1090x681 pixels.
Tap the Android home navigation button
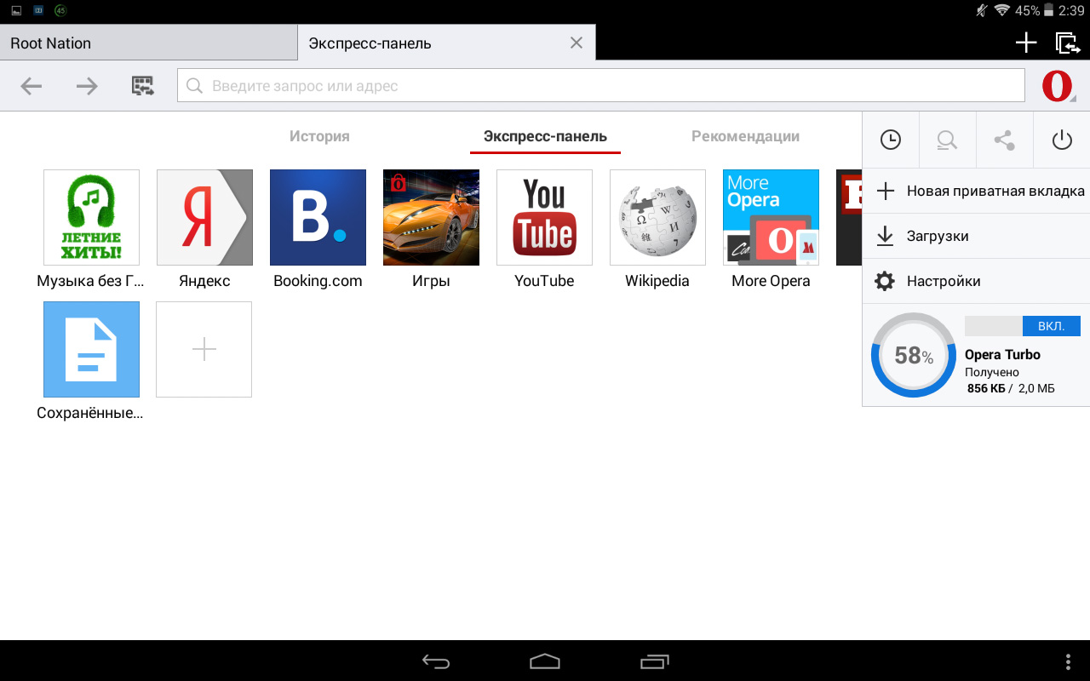(x=545, y=661)
